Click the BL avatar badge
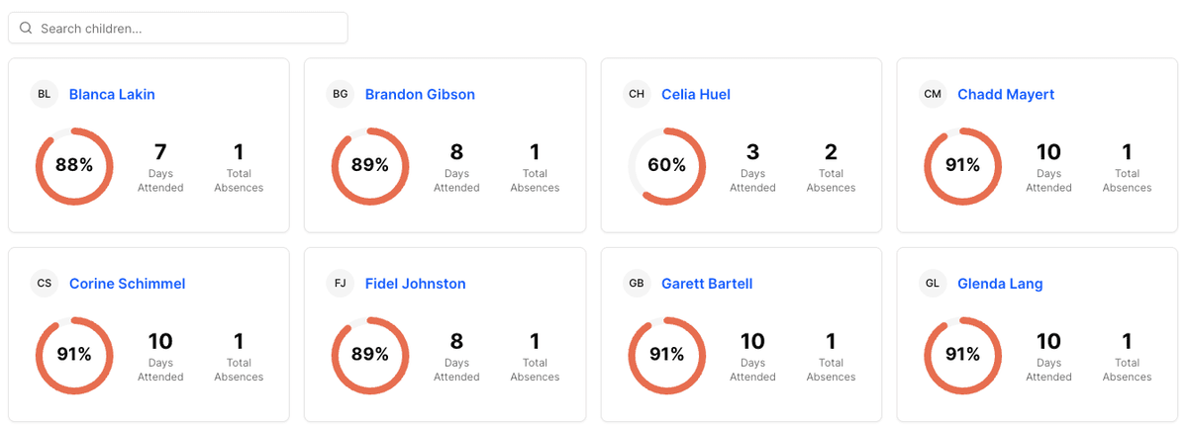Screen dimensions: 1188x425 click(44, 95)
